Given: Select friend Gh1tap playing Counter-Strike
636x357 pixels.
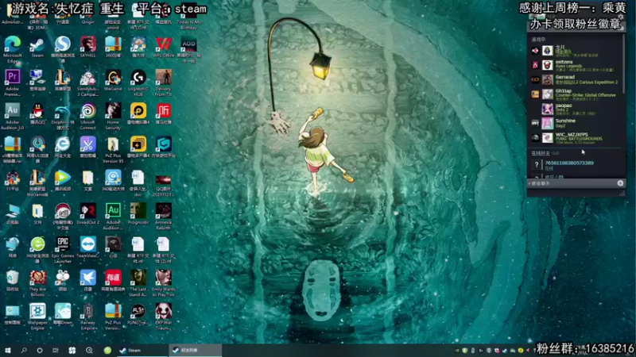Looking at the screenshot, I should tap(576, 94).
